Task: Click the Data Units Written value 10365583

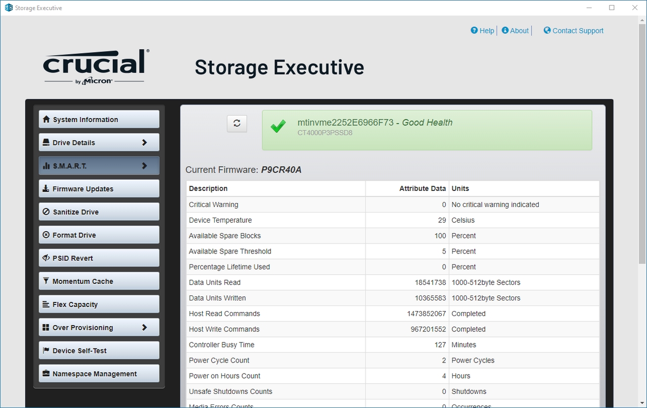Action: pyautogui.click(x=430, y=298)
